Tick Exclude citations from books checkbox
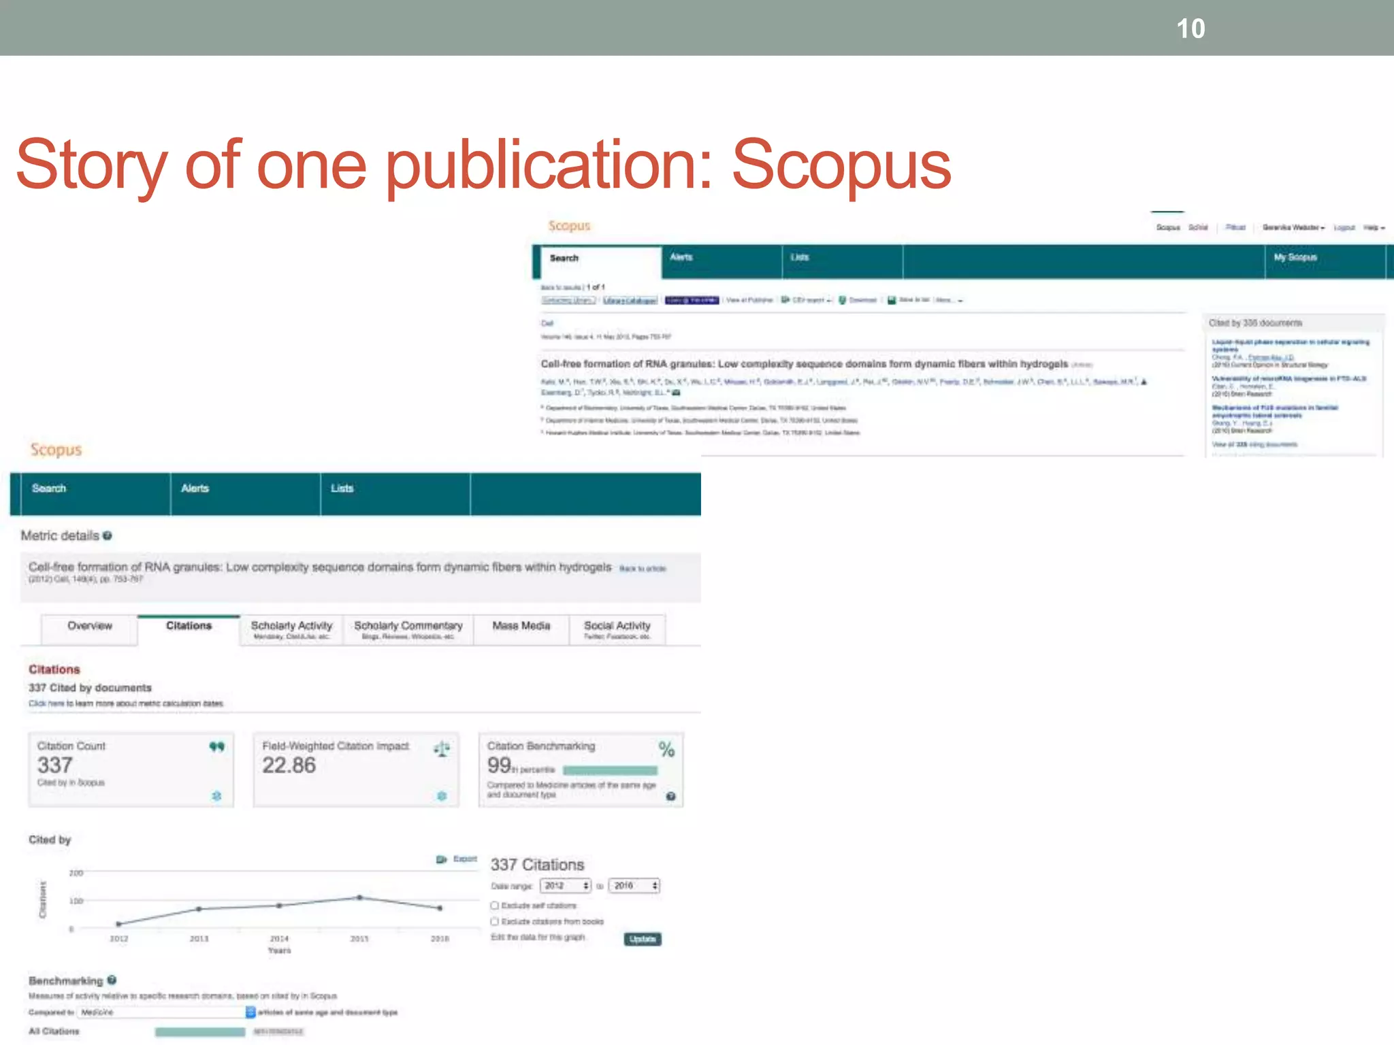The height and width of the screenshot is (1045, 1394). point(494,922)
